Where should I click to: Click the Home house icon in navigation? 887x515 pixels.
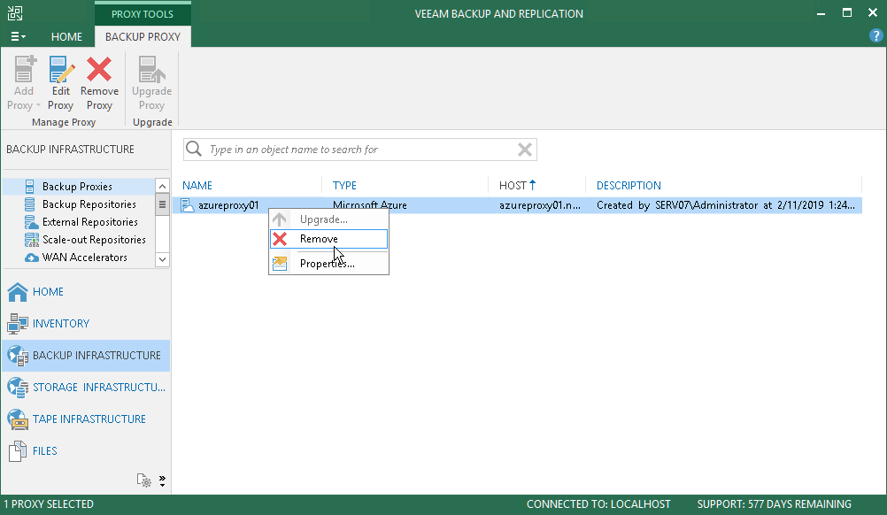[18, 292]
